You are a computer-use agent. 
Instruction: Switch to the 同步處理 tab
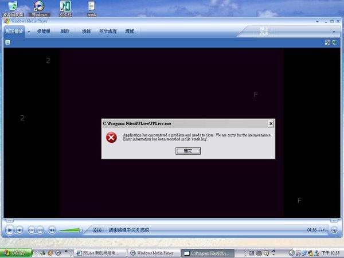pyautogui.click(x=108, y=32)
